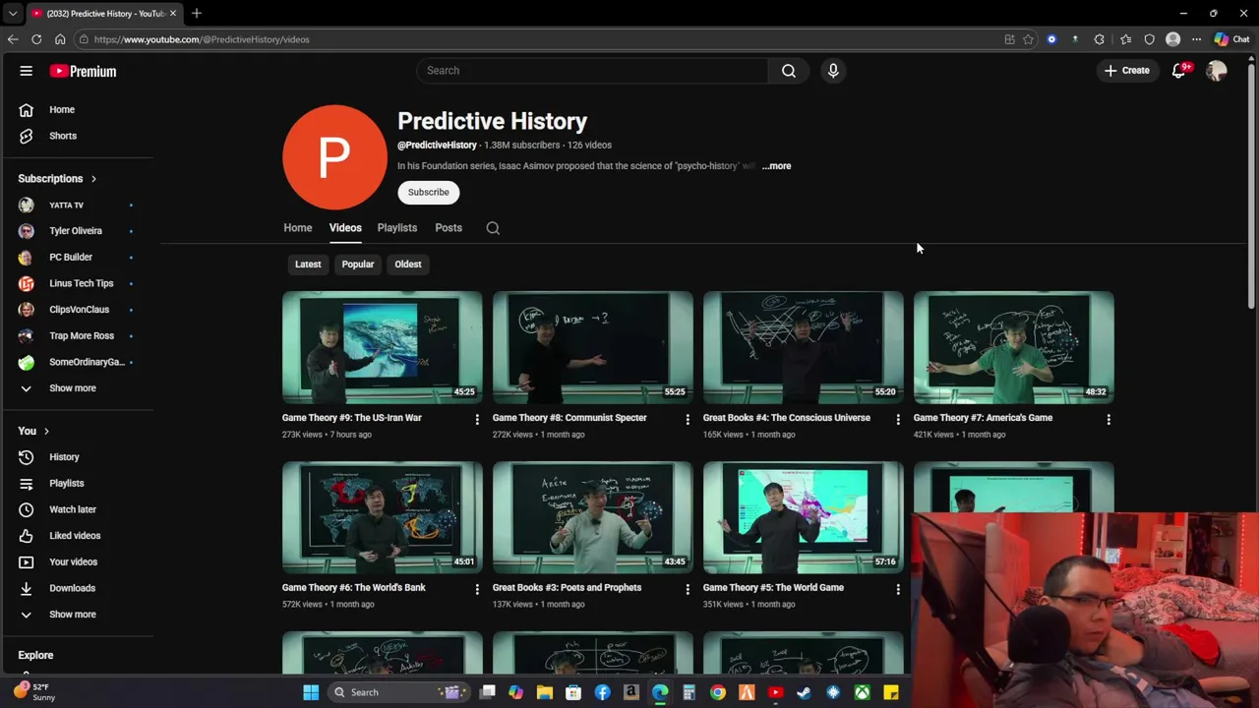This screenshot has height=708, width=1259.
Task: Start voice search with microphone icon
Action: pyautogui.click(x=833, y=70)
